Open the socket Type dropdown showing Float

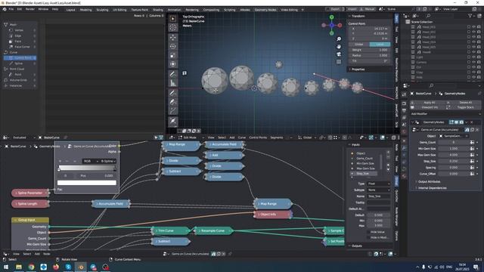click(378, 184)
